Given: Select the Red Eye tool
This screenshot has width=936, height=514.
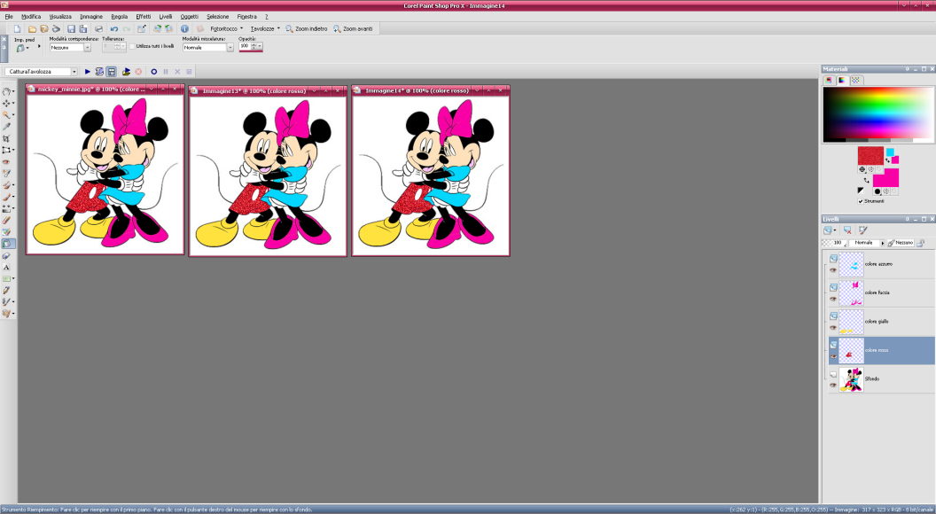Looking at the screenshot, I should pos(6,161).
